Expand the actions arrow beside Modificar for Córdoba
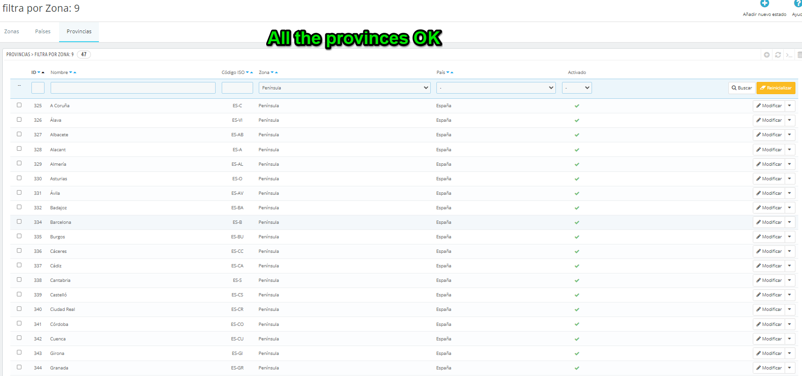The width and height of the screenshot is (802, 376). click(790, 324)
